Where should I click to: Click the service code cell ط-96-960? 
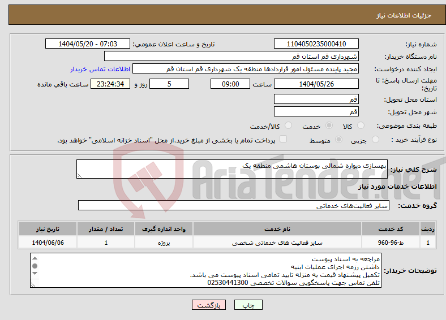pyautogui.click(x=391, y=243)
